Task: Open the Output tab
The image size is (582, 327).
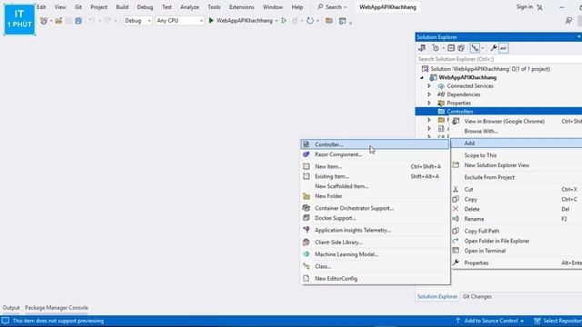Action: 11,308
